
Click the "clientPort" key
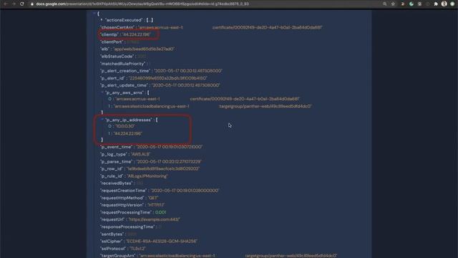point(112,42)
